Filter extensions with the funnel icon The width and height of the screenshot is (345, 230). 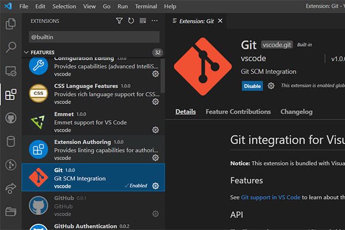[x=119, y=21]
